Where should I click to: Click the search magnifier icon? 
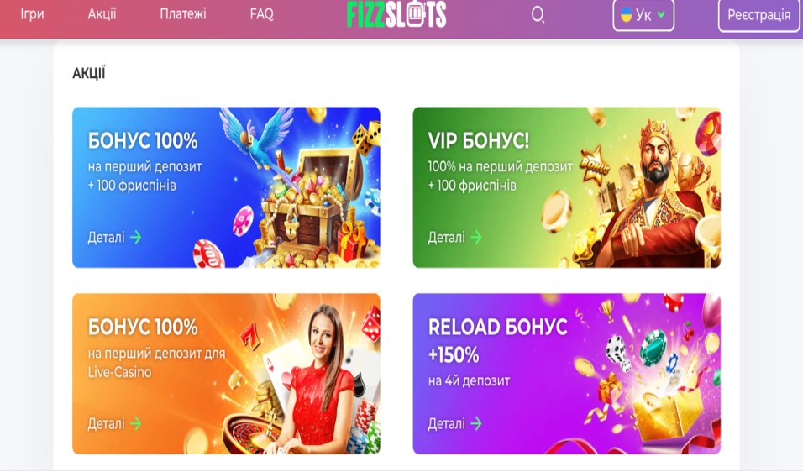pos(538,14)
